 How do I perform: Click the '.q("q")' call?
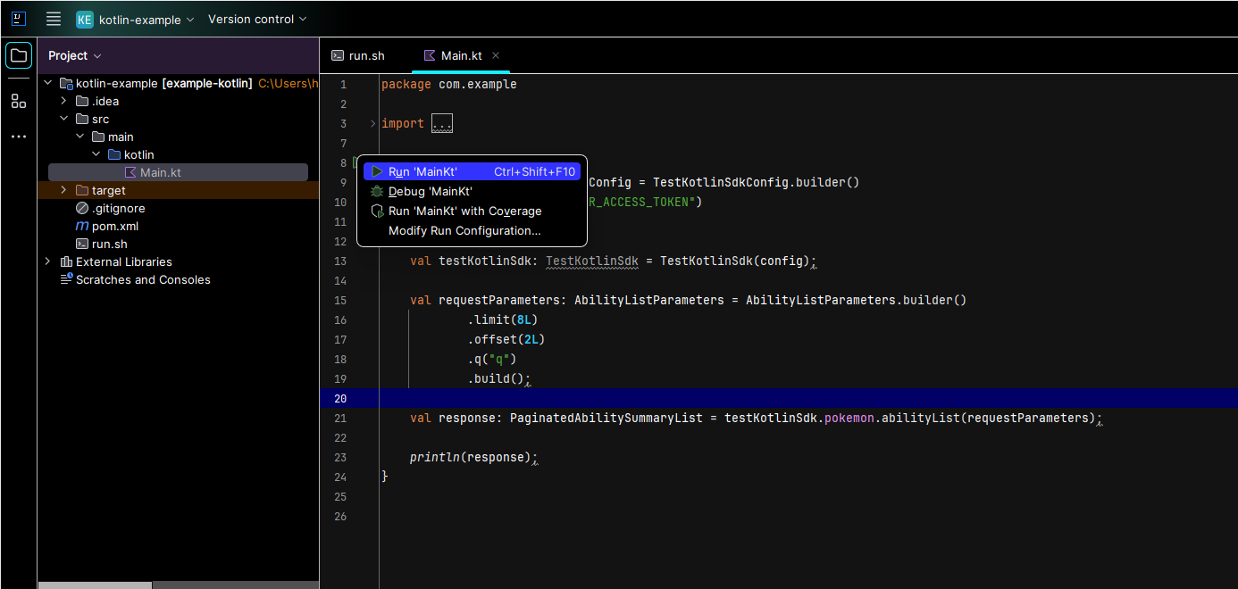click(492, 359)
